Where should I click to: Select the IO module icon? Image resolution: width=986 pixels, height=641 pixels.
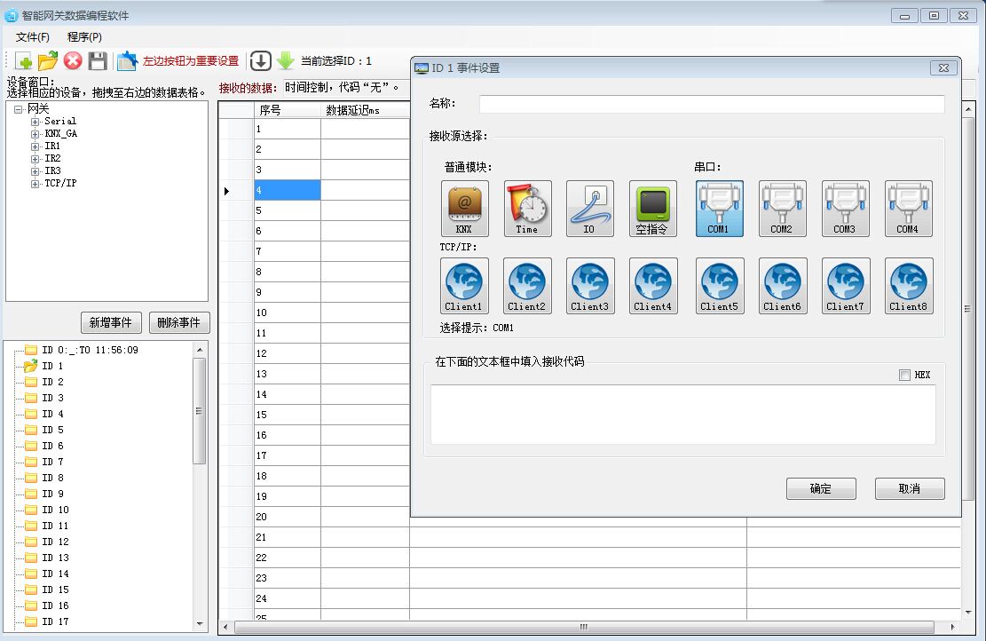[x=589, y=209]
